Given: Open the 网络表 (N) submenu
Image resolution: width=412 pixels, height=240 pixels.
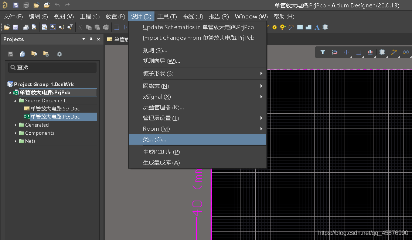Looking at the screenshot, I should click(197, 86).
